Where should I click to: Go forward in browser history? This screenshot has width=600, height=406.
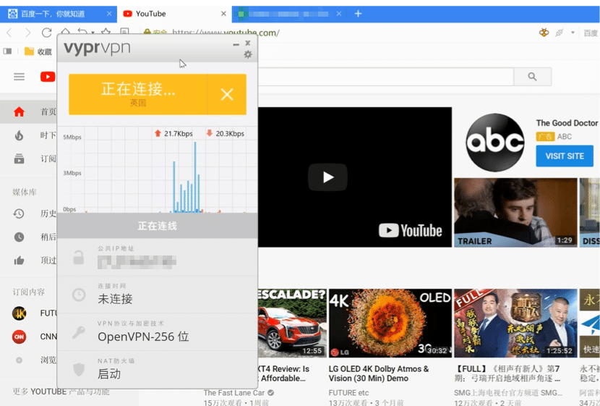tap(27, 33)
